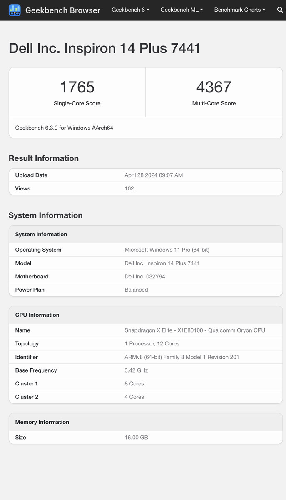Screen dimensions: 286x500
Task: Click the Topology value 1 Processor, 12 Cores
Action: (x=152, y=343)
